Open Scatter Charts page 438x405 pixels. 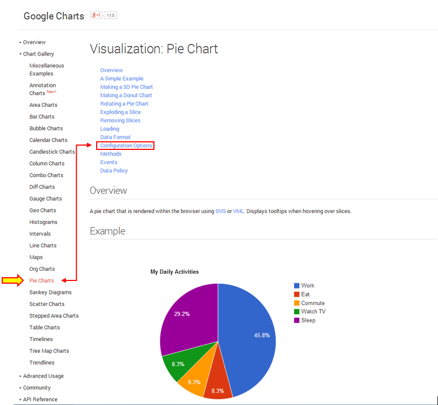[x=47, y=304]
